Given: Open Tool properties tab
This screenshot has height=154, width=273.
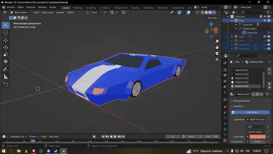Looking at the screenshot, I should (225, 63).
